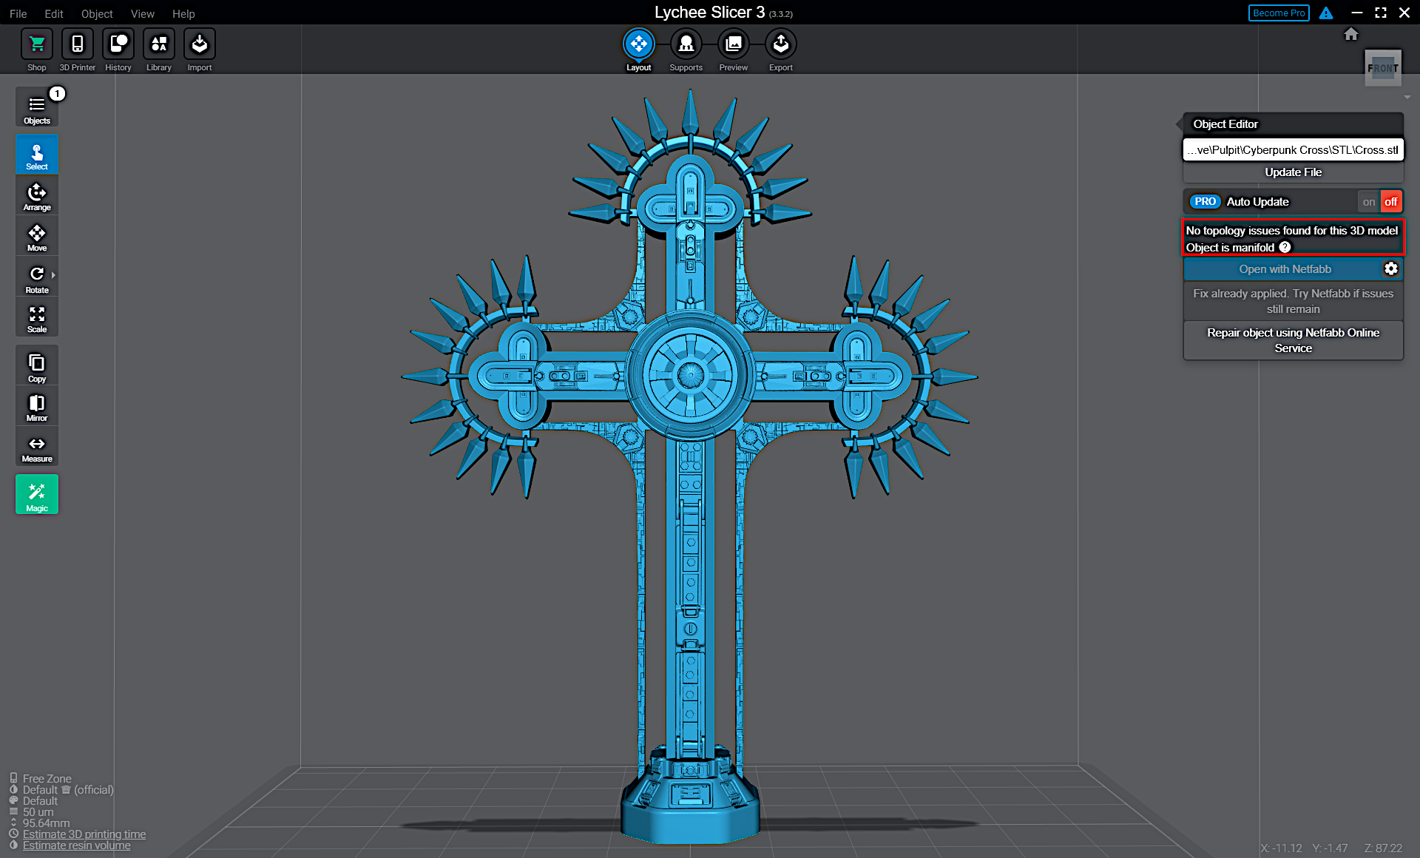Activate the Magic auto-prepare tool

coord(36,493)
